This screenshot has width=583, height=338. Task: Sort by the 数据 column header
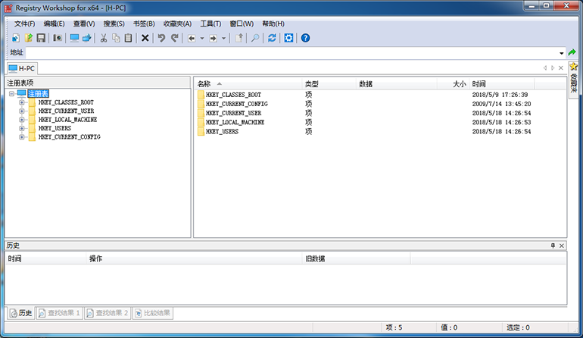[x=396, y=84]
